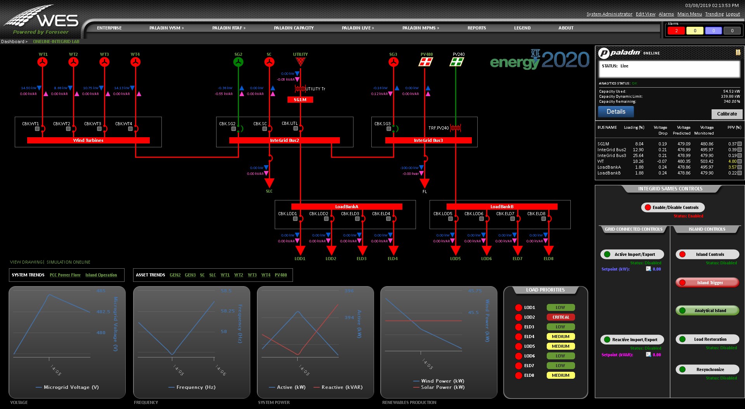
Task: Toggle the CBK.SG2 breaker checkbox
Action: coord(234,129)
